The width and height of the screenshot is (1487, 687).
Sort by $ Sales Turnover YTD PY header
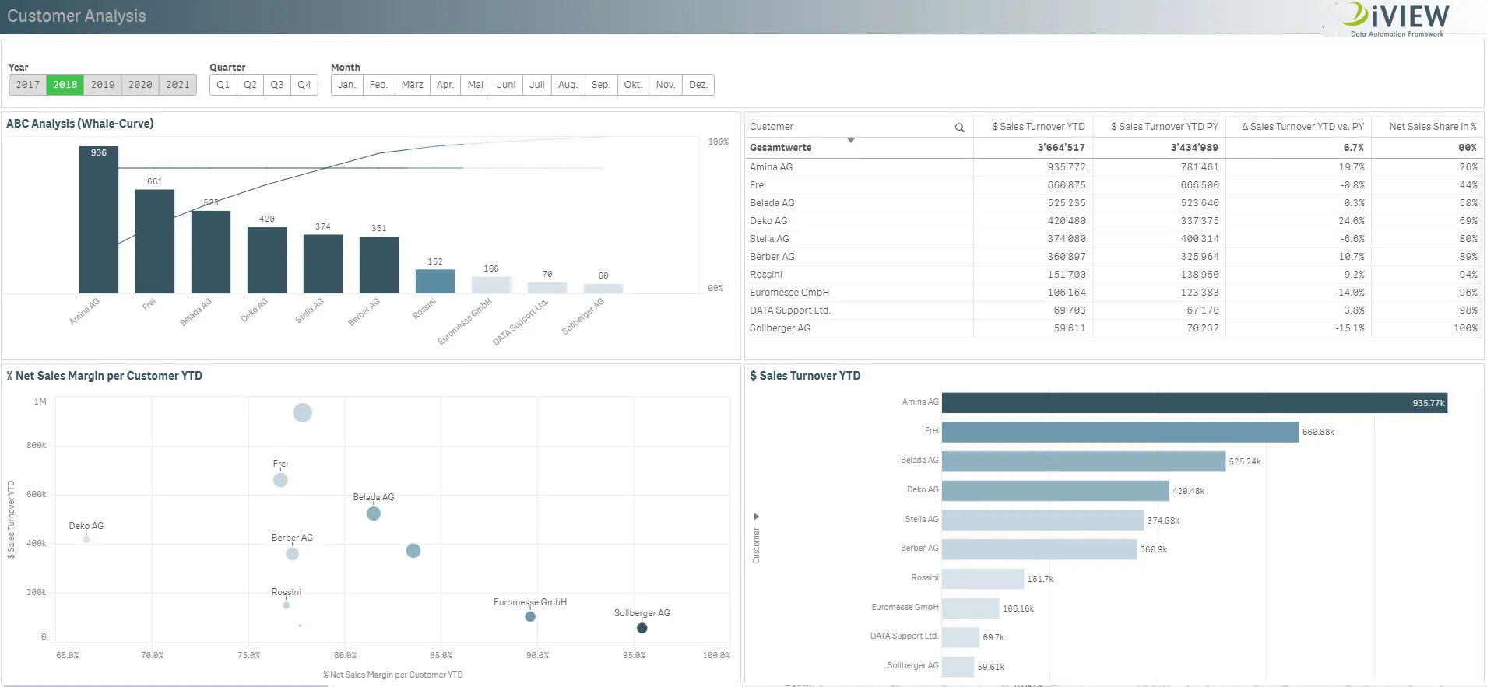pos(1164,127)
